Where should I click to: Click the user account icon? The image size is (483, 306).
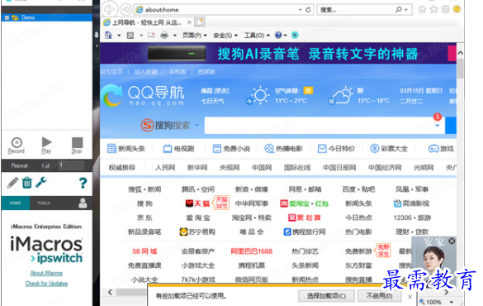tap(83, 203)
